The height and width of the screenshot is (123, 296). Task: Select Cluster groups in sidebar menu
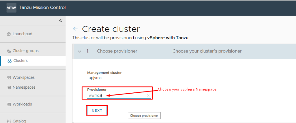coord(25,51)
